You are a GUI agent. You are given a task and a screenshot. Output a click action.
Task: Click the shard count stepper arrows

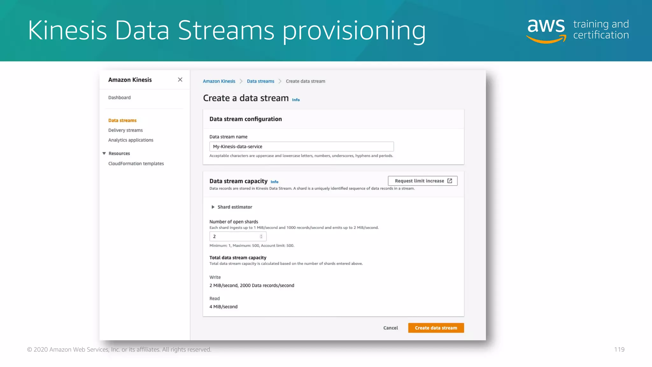click(x=261, y=236)
